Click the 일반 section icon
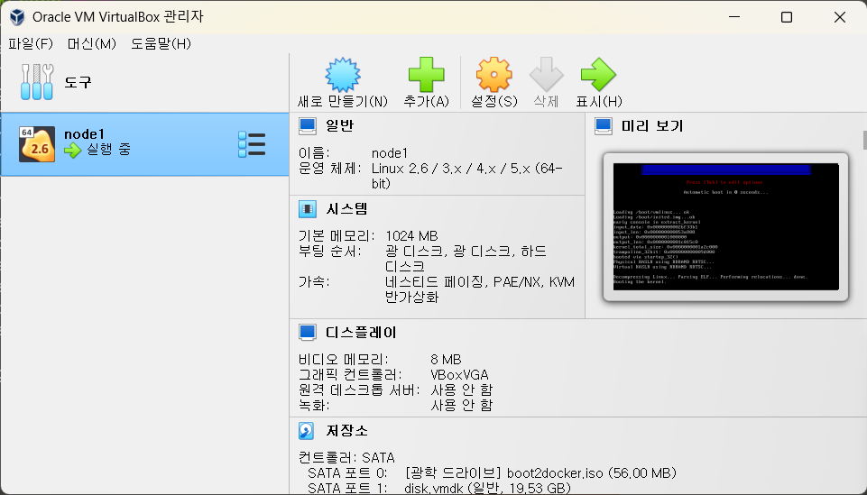The image size is (867, 495). pyautogui.click(x=308, y=126)
